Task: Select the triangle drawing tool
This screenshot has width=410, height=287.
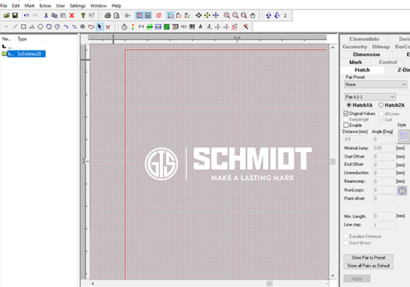Action: (x=32, y=26)
